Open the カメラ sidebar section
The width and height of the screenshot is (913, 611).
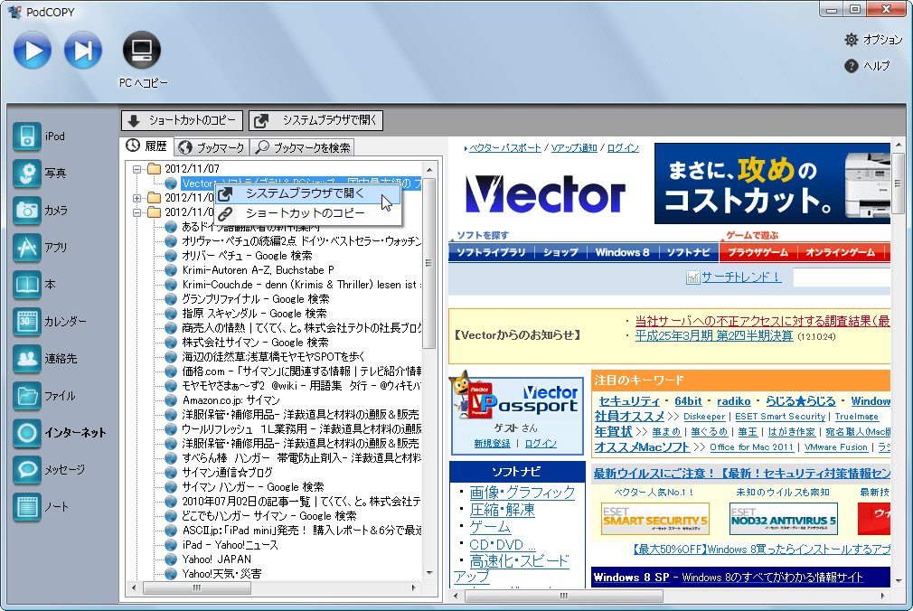[40, 211]
